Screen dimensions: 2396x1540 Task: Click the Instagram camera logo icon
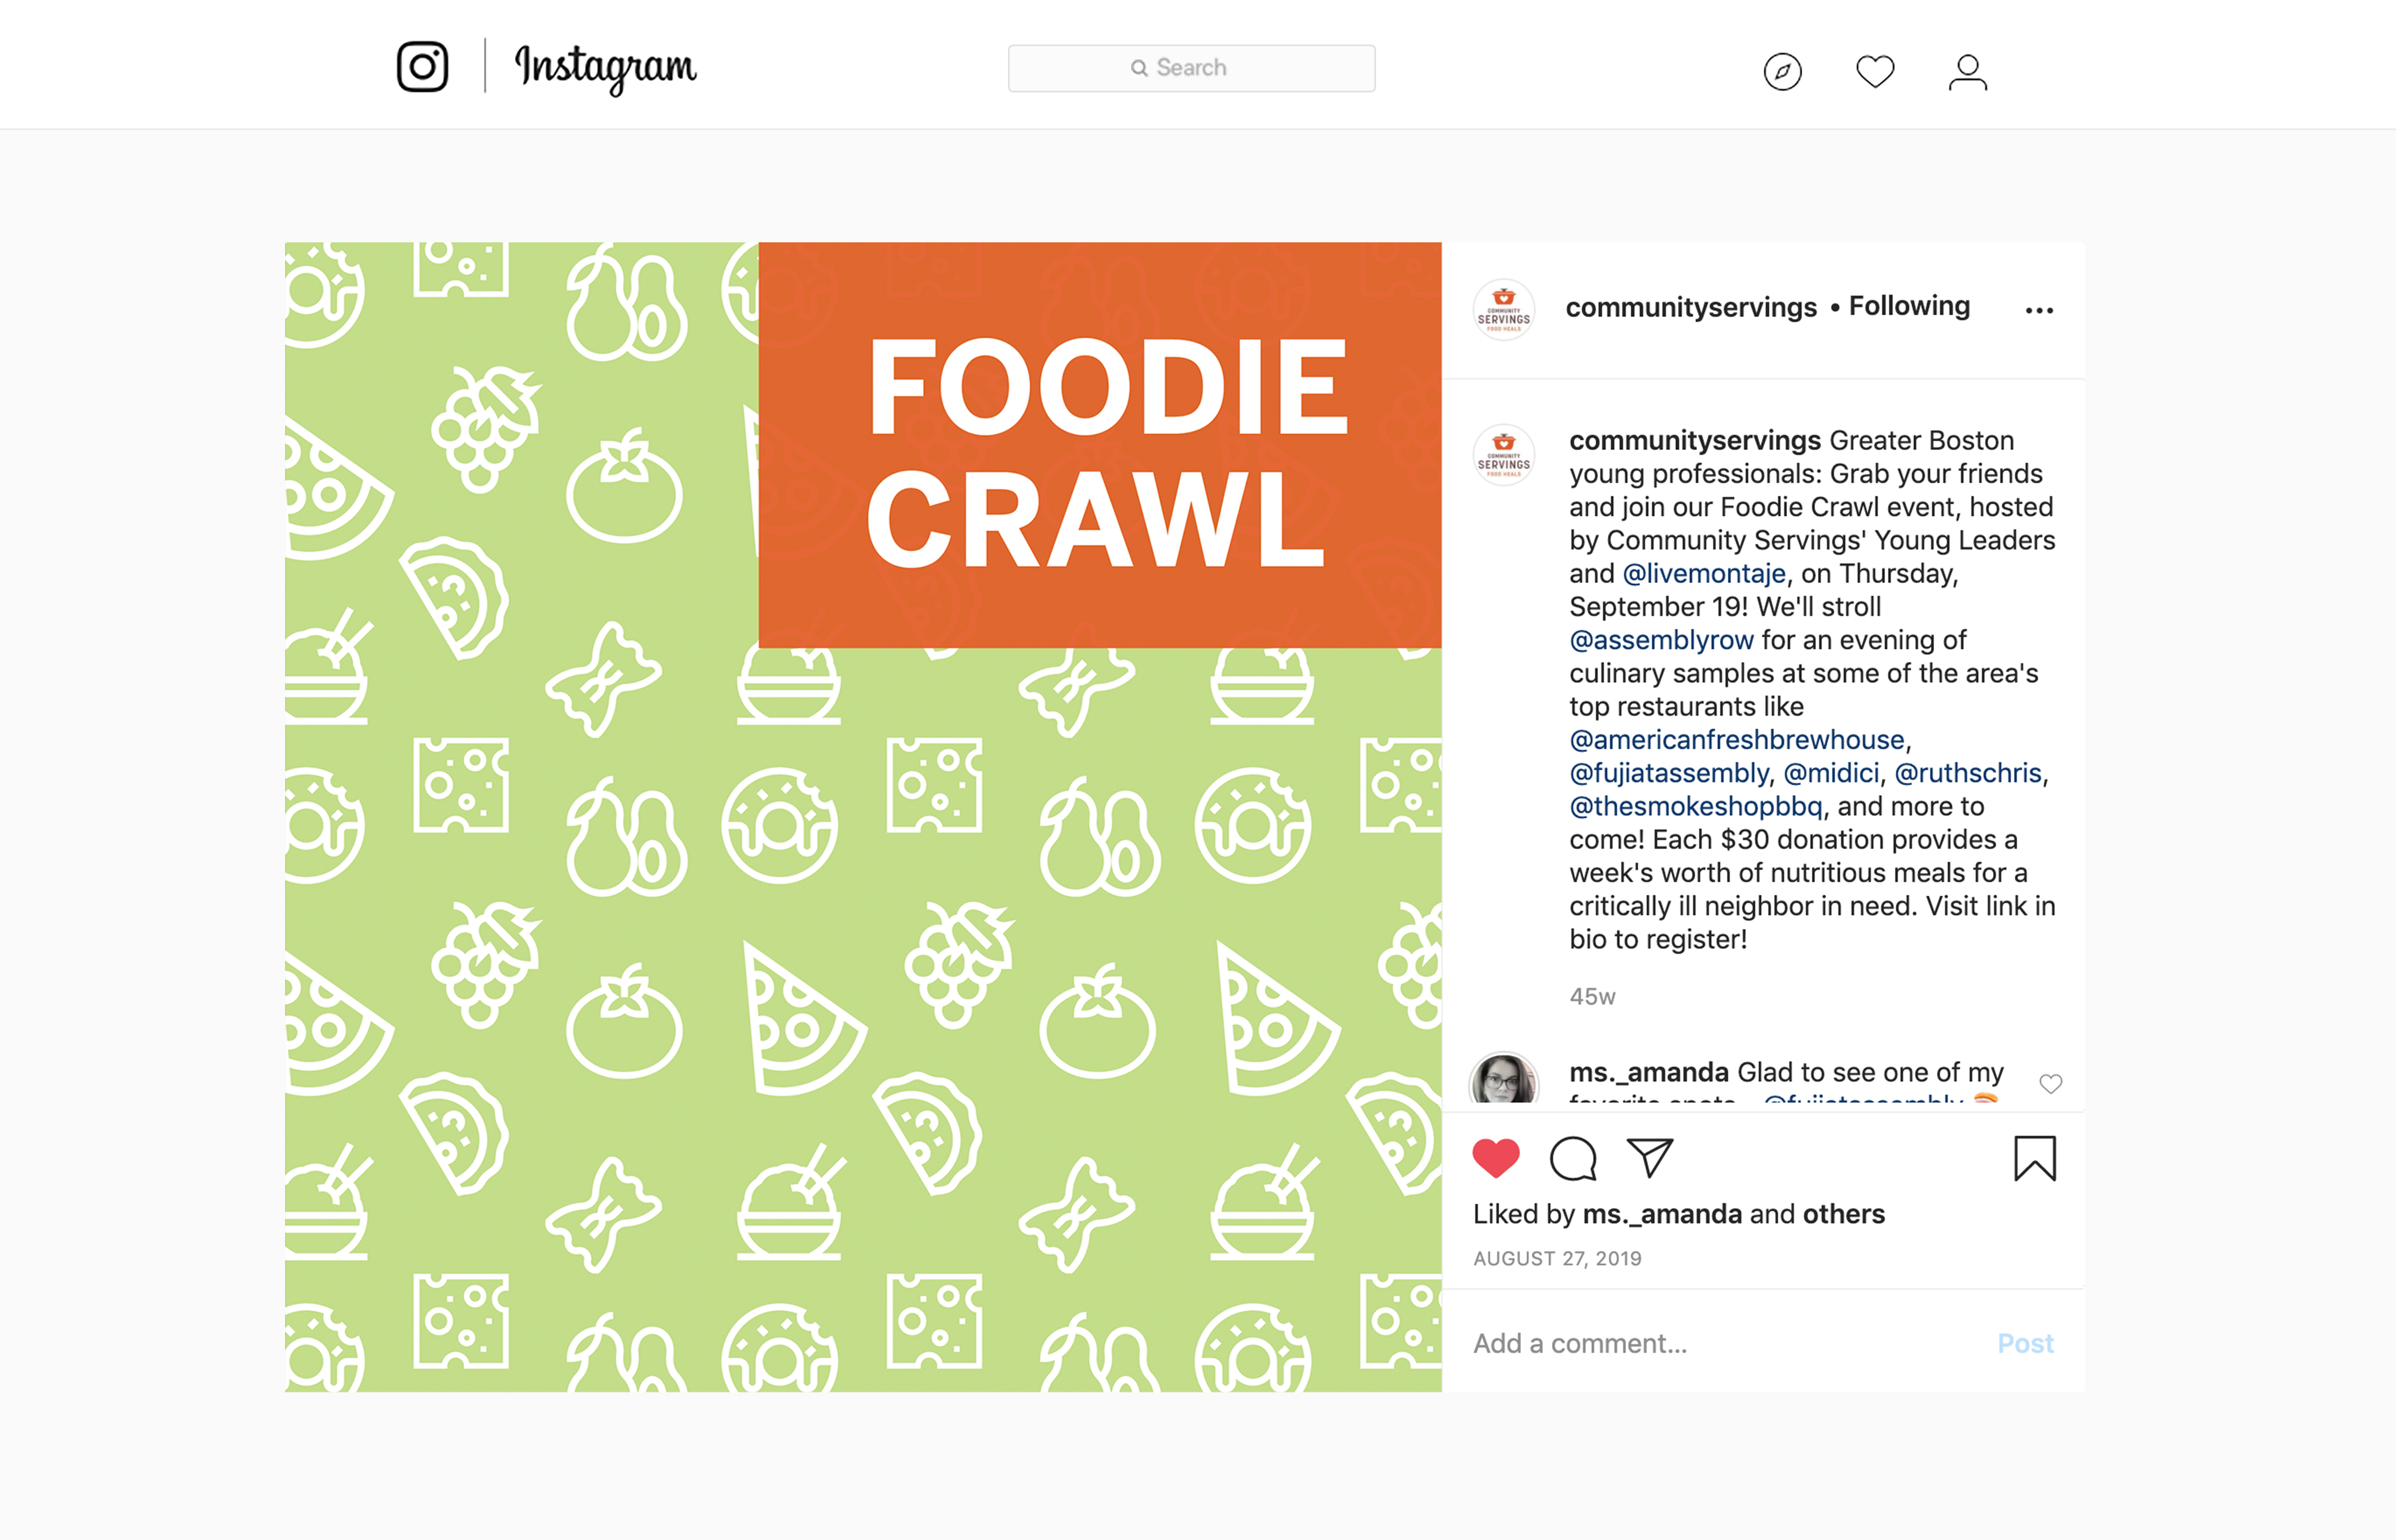[422, 67]
